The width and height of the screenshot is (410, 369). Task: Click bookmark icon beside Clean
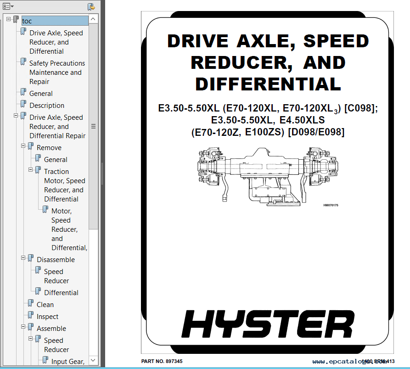pyautogui.click(x=31, y=303)
